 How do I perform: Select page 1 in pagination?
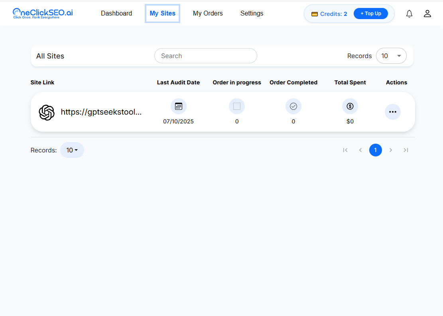(x=376, y=150)
